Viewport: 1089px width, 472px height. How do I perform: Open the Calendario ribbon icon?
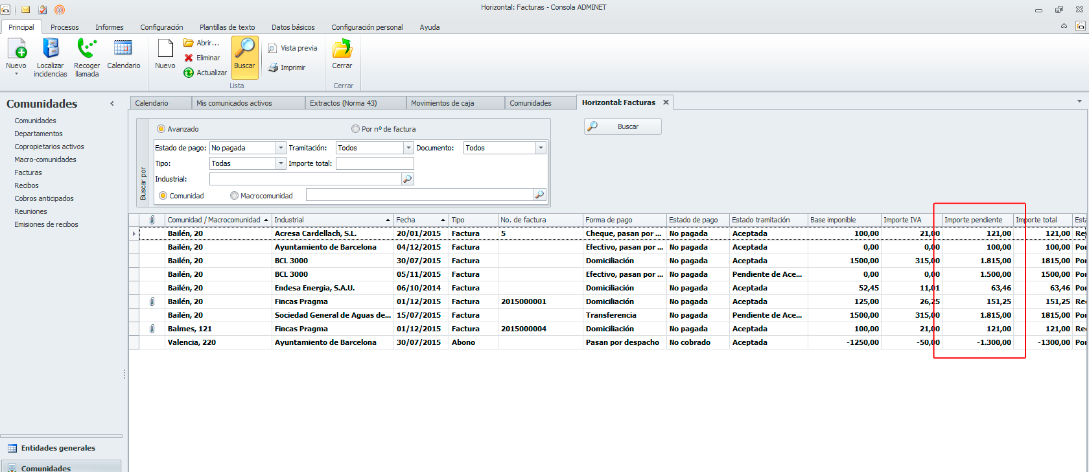(x=123, y=49)
